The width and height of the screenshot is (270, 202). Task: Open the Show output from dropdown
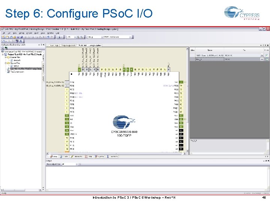70,164
